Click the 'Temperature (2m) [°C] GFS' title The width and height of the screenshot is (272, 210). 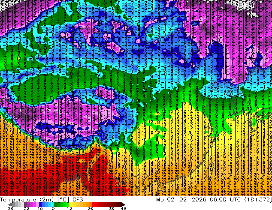[x=42, y=200]
